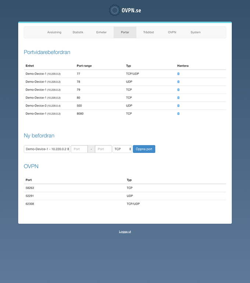
Task: Delete the port 77 forwarding rule
Action: [178, 74]
